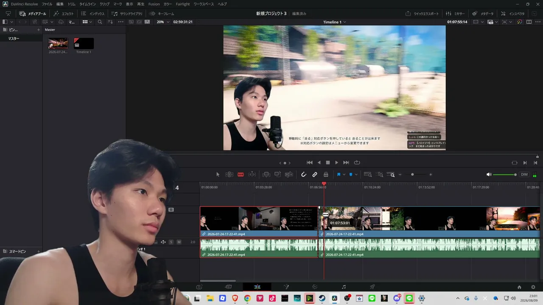Open the viewer zoom 20% dropdown
This screenshot has width=543, height=305.
(x=162, y=22)
